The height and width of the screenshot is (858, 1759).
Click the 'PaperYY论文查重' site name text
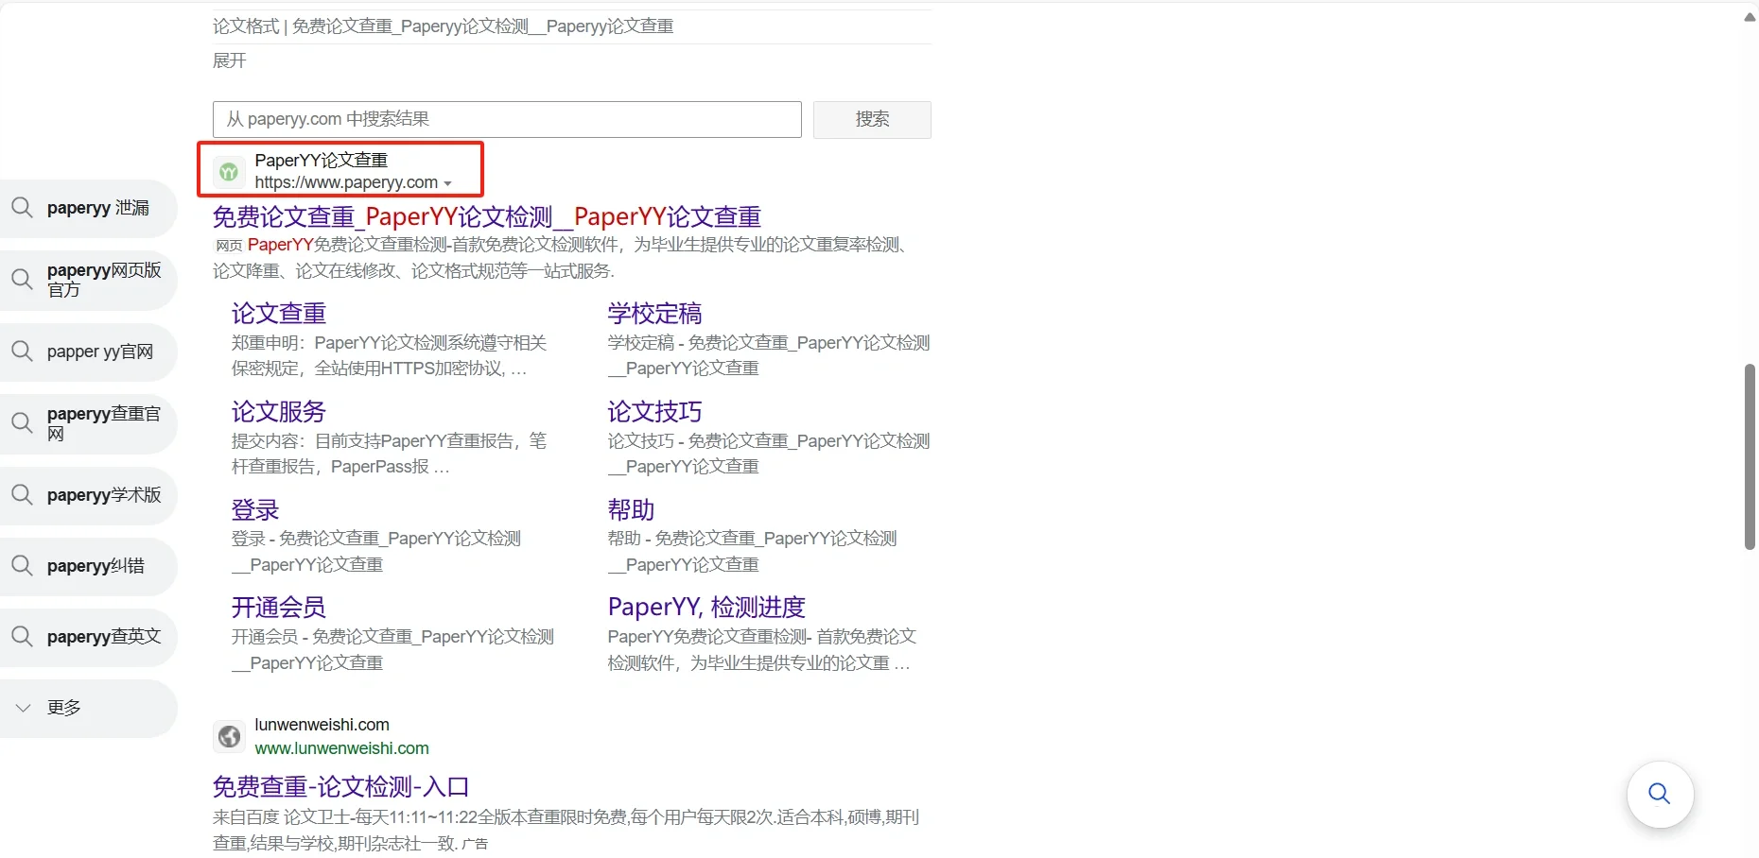tap(322, 161)
